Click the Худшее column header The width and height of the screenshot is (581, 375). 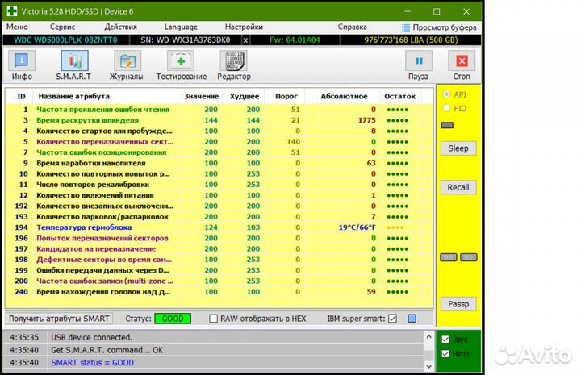(245, 96)
